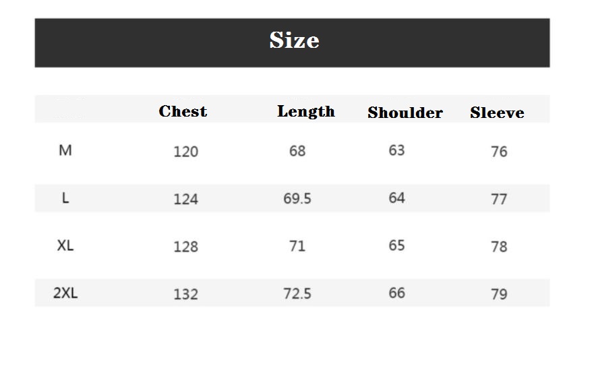Click chest value 124 in L row
Screen dimensions: 596x370
185,199
